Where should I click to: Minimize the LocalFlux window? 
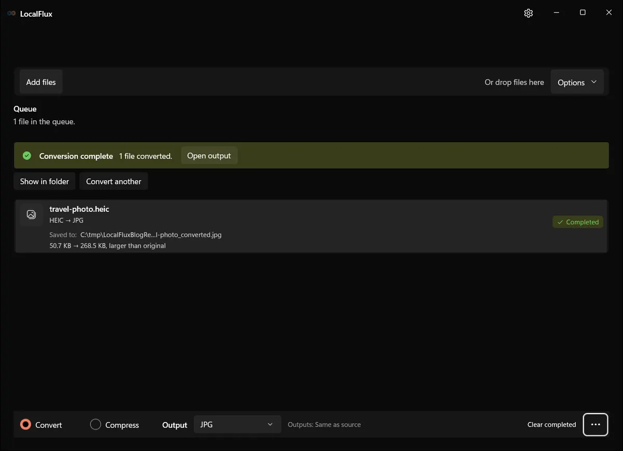556,13
